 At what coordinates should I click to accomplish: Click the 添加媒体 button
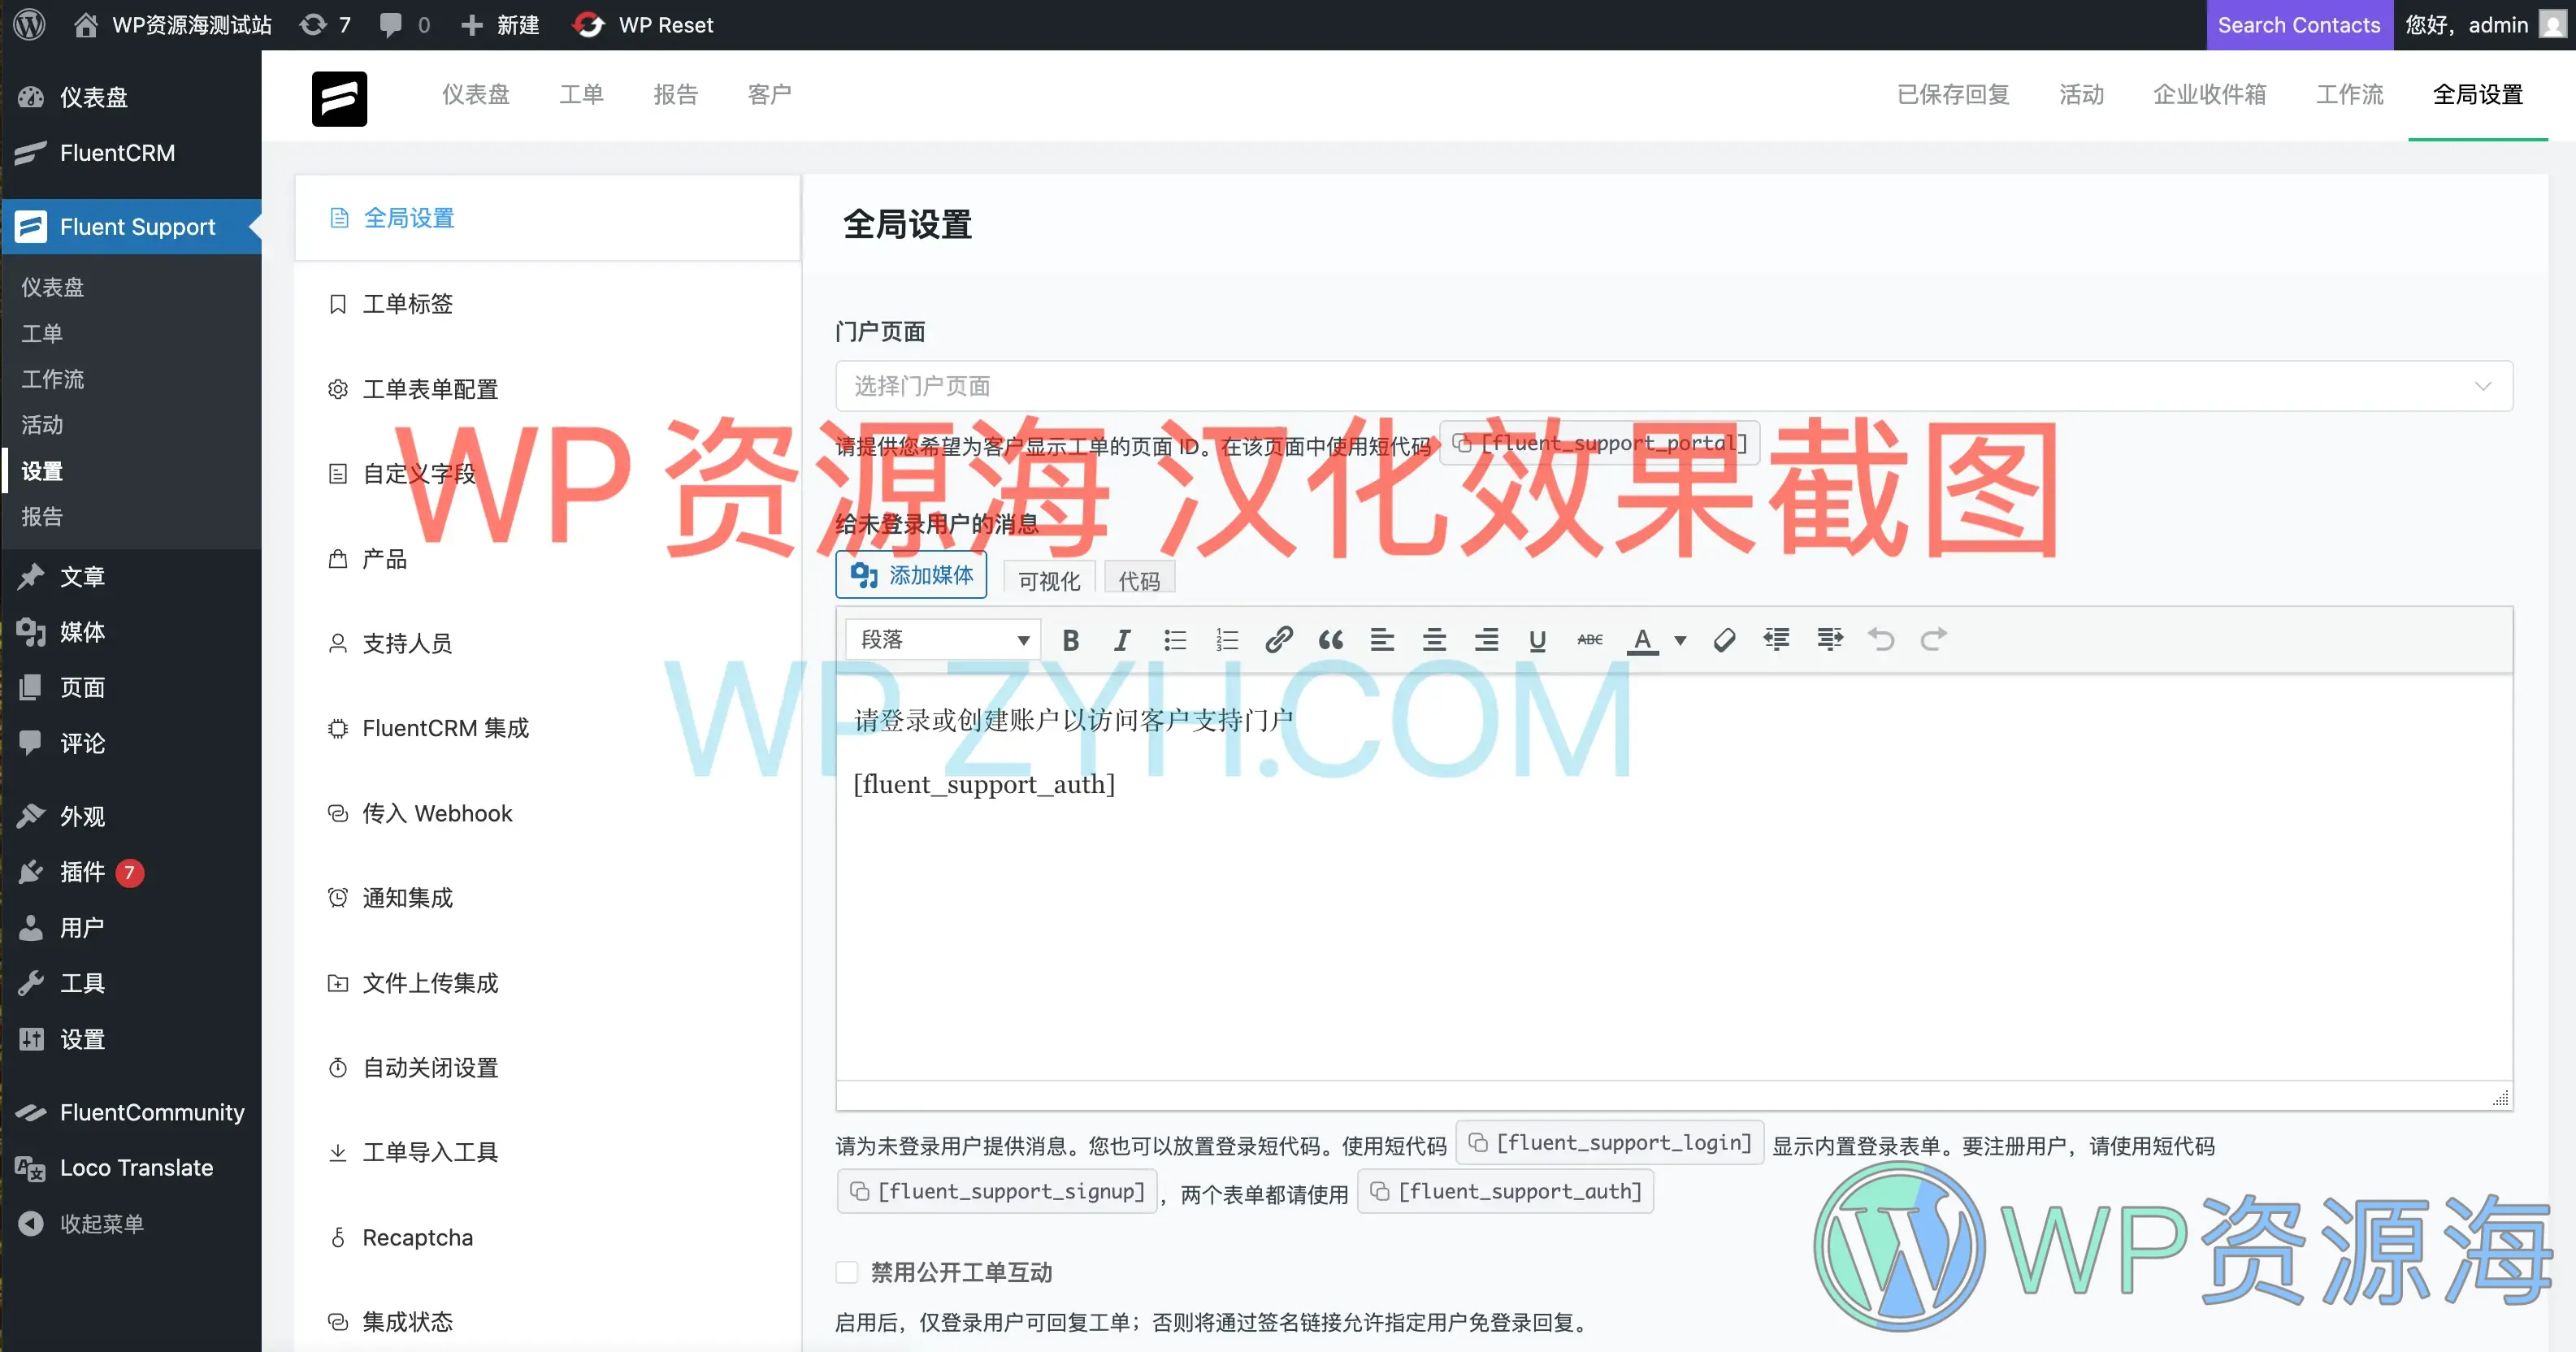911,575
